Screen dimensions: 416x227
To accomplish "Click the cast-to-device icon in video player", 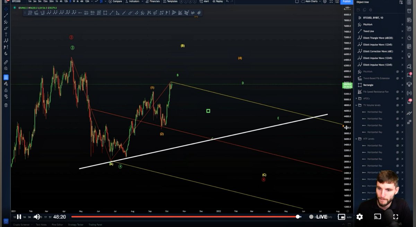I will coord(378,217).
